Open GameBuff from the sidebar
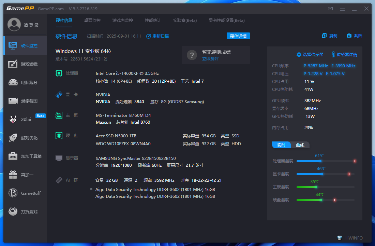The image size is (375, 246). (x=25, y=193)
